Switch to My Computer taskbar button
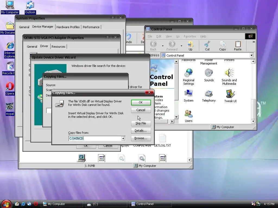The height and width of the screenshot is (208, 278). click(x=62, y=204)
